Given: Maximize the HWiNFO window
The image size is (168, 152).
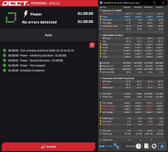Looking at the screenshot, I should tap(155, 3).
